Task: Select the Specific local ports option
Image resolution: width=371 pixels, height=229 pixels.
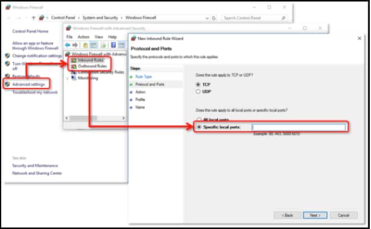Action: click(x=199, y=127)
